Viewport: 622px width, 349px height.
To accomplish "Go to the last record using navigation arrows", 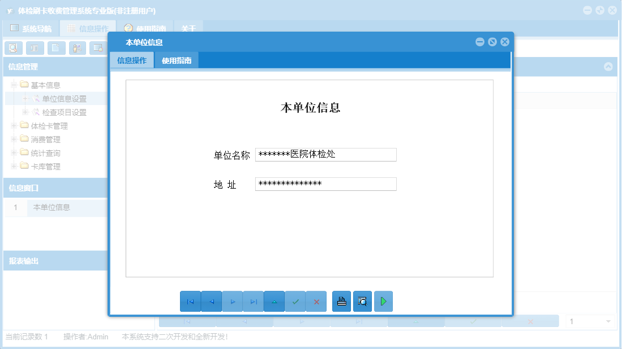I will tap(253, 301).
